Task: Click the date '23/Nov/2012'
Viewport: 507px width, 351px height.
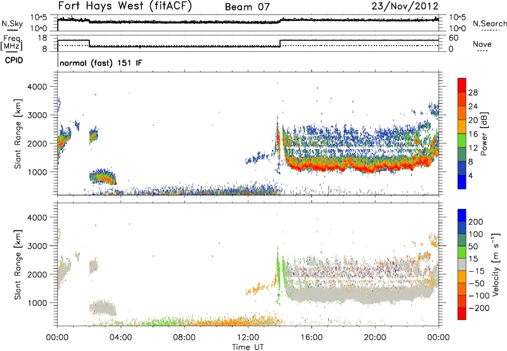Action: (x=405, y=6)
